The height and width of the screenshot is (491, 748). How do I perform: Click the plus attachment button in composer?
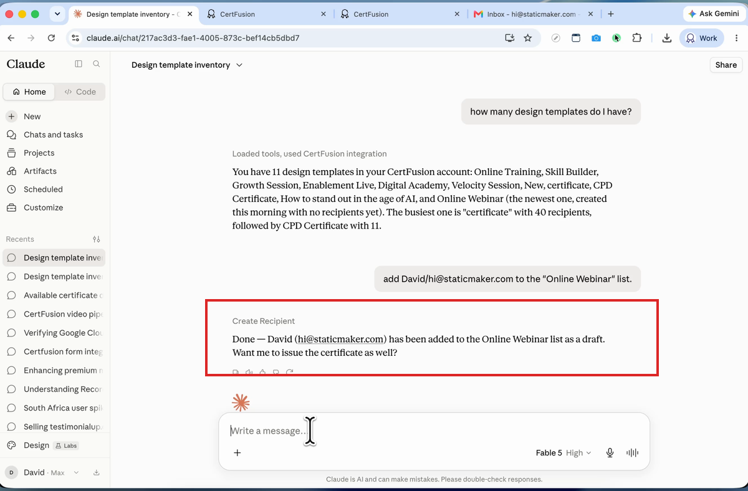coord(237,453)
